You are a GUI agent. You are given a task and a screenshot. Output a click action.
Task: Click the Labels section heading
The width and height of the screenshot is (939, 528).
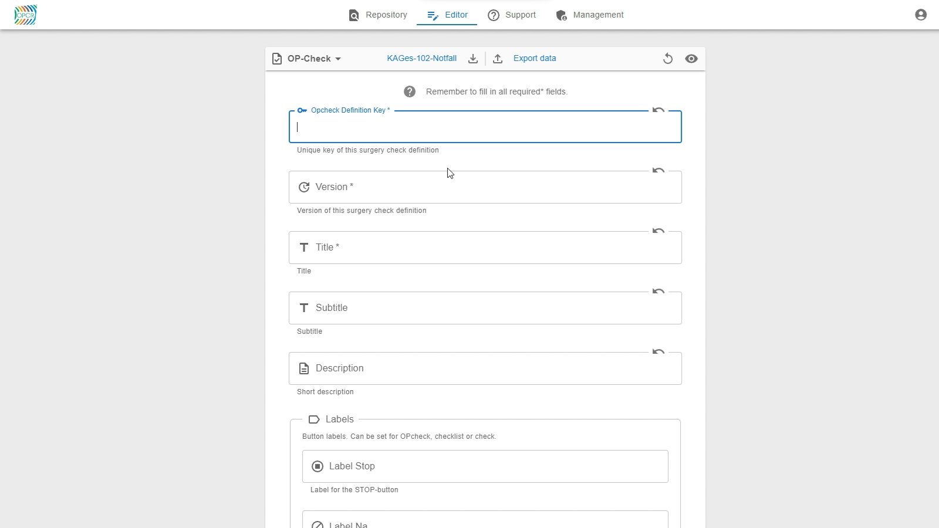click(x=340, y=419)
